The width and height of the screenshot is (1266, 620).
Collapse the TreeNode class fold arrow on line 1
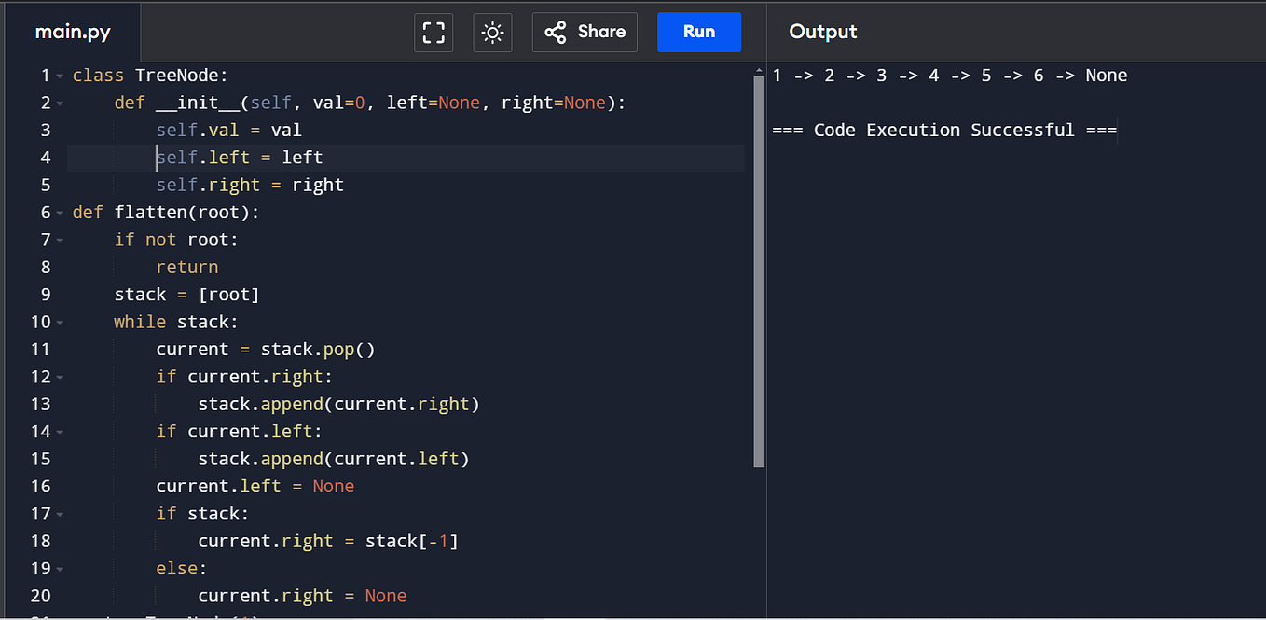click(60, 76)
